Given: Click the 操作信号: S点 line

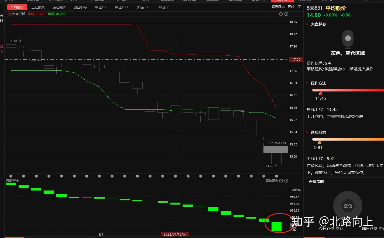Looking at the screenshot, I should pyautogui.click(x=319, y=63).
